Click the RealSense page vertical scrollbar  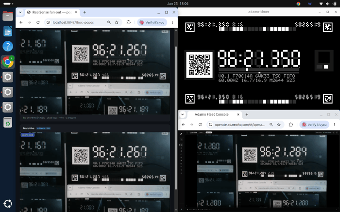coord(176,117)
